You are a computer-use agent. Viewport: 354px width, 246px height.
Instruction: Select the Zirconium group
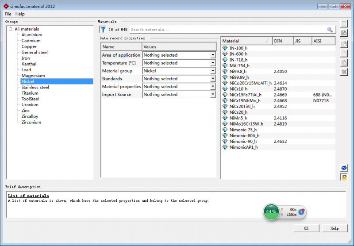click(x=31, y=122)
